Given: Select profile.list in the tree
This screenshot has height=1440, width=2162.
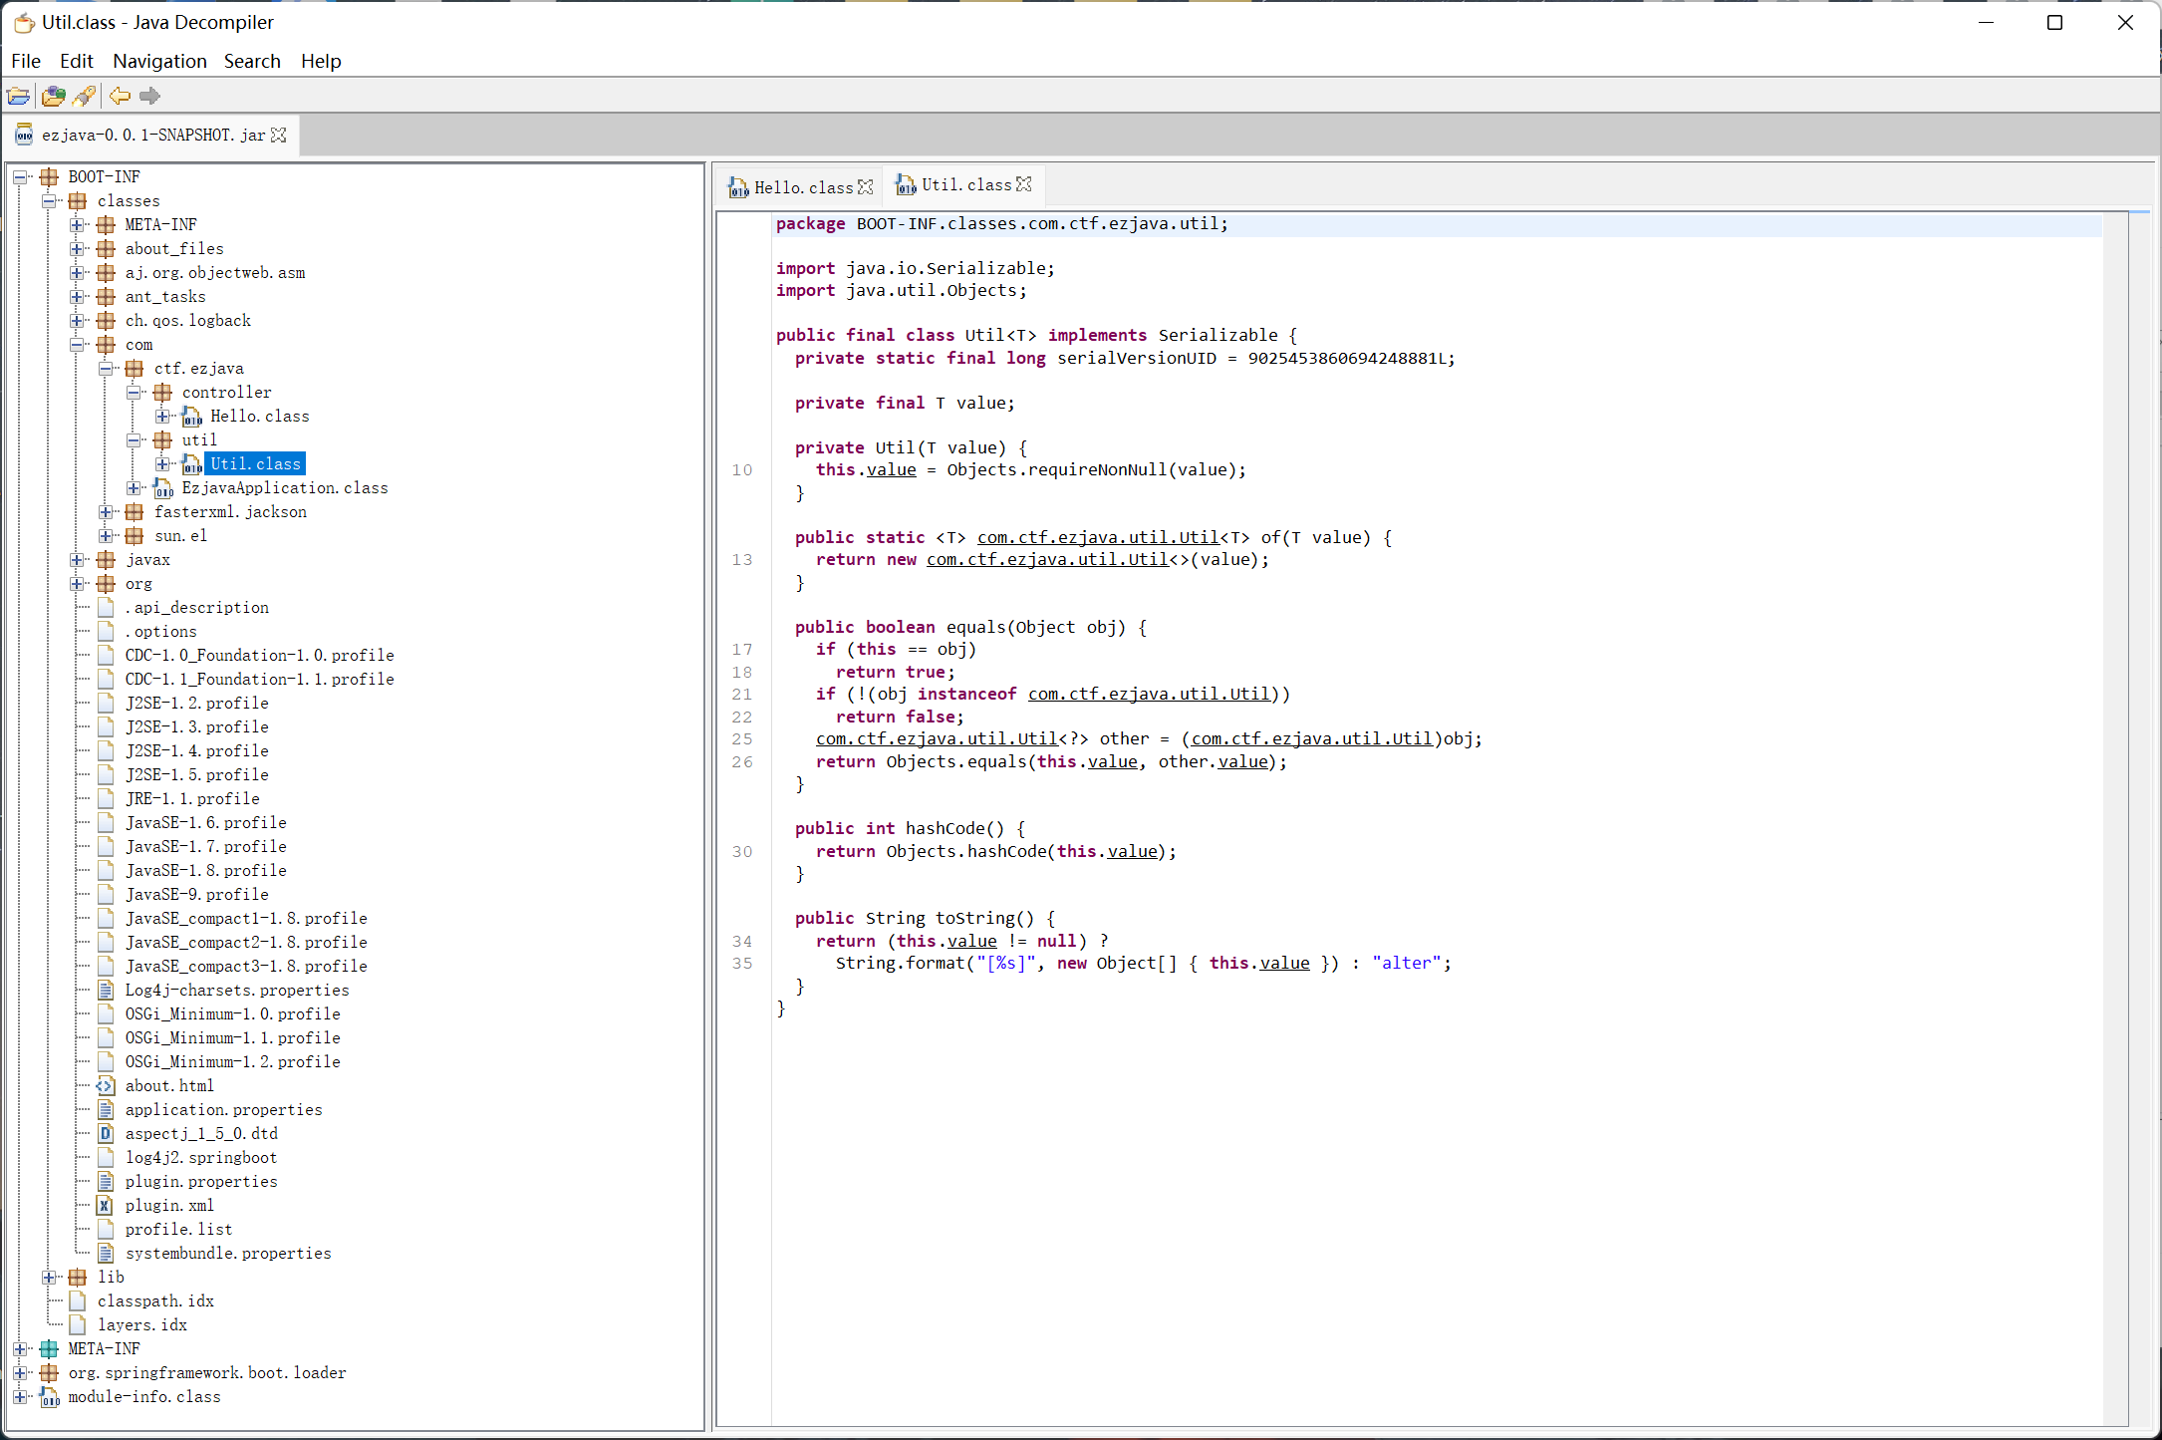Looking at the screenshot, I should tap(178, 1230).
